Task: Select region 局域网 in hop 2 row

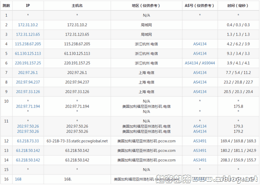Action: click(x=147, y=25)
